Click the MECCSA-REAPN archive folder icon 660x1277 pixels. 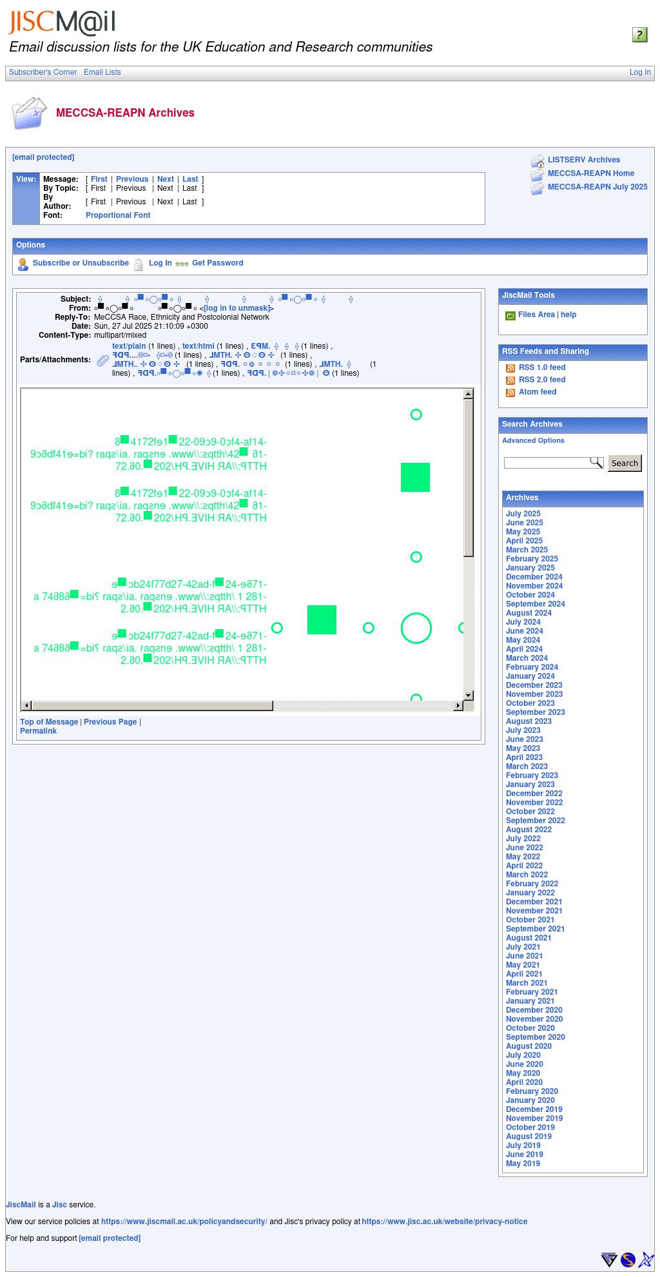[29, 113]
